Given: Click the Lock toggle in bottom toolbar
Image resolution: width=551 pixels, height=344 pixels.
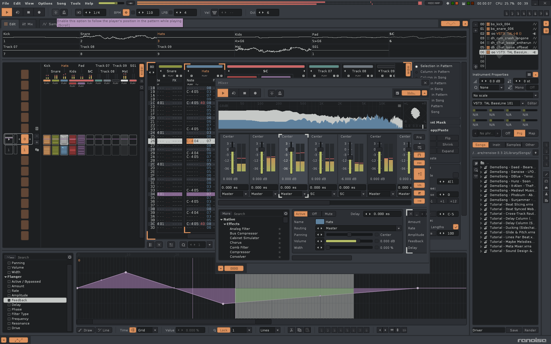Looking at the screenshot, I should coord(224,330).
